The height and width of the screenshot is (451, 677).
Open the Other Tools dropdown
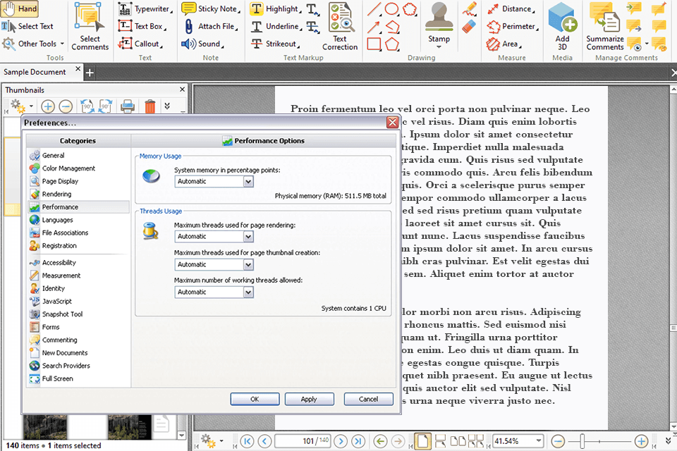point(34,44)
